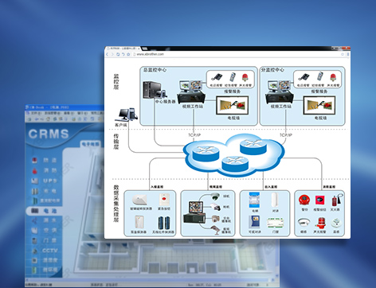Click the red alarm icon topping the CRMS sidebar
Image resolution: width=376 pixels, height=288 pixels.
34,160
